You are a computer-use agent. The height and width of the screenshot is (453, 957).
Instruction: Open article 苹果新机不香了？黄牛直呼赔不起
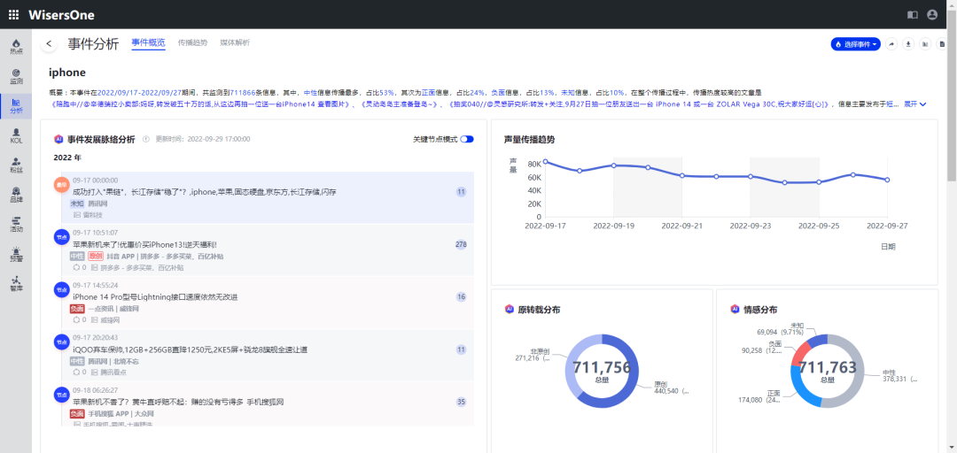178,402
